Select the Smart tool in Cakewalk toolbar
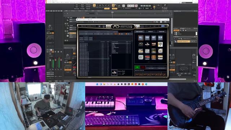Viewport: 231px width, 130px height. pos(94,6)
